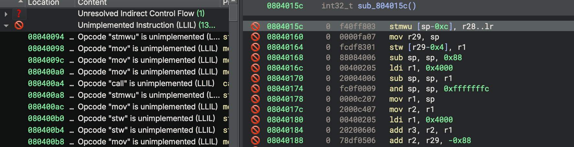Image resolution: width=574 pixels, height=147 pixels.
Task: Click 'mov r29, sp' instruction
Action: coord(414,37)
